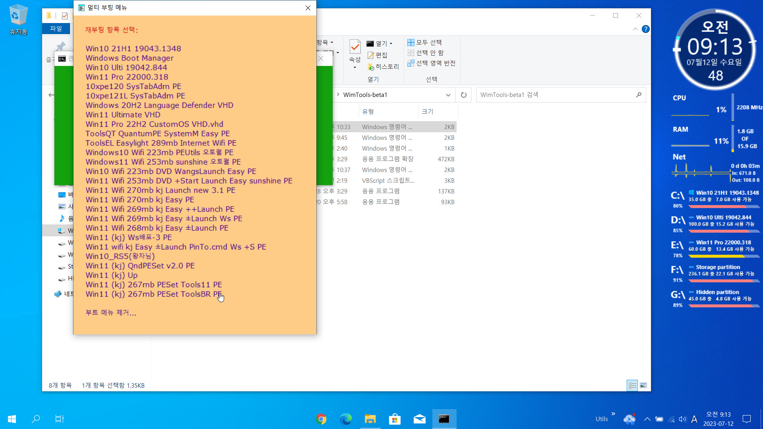The image size is (763, 429).
Task: Choose Win11 (kj) QndPESet v2.0 PE
Action: click(140, 266)
